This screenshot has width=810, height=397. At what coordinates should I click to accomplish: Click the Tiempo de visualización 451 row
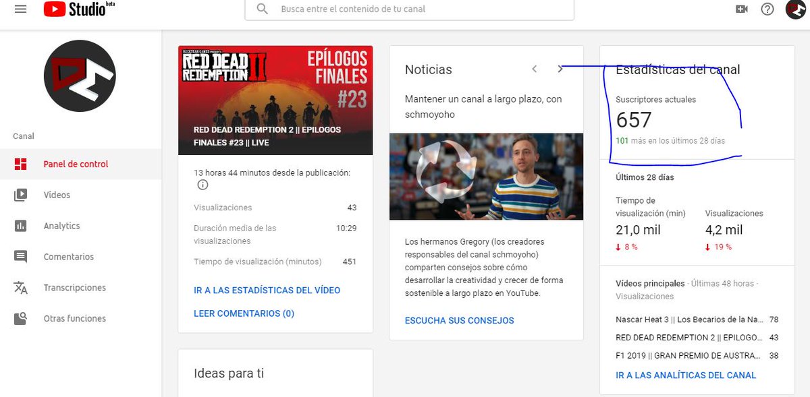(x=275, y=262)
